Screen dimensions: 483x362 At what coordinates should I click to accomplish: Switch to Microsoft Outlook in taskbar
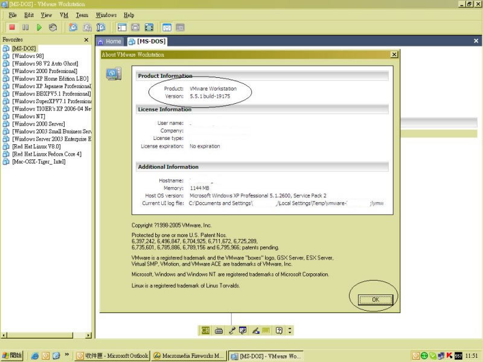[x=112, y=355]
